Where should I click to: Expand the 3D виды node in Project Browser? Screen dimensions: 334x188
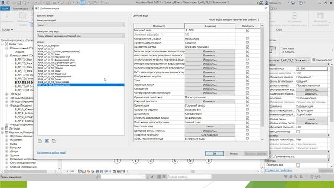(x=7, y=94)
